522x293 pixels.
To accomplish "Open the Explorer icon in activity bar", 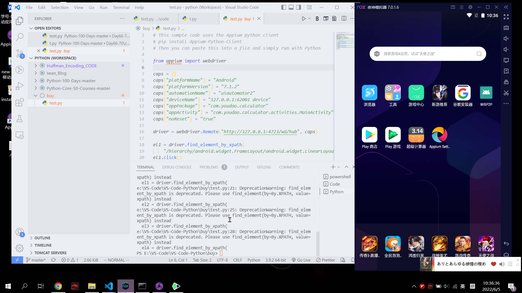I will click(20, 21).
